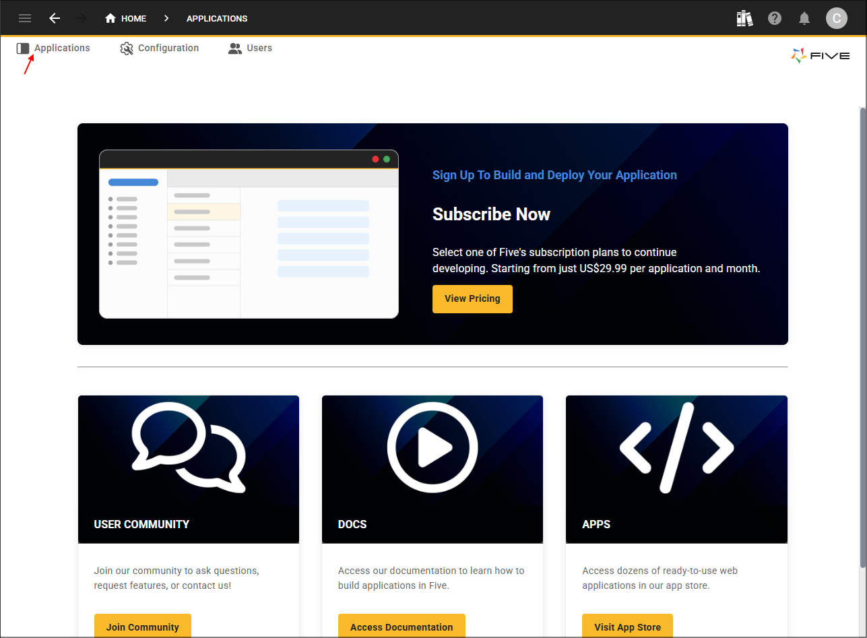Click the Visit App Store button

pos(627,626)
